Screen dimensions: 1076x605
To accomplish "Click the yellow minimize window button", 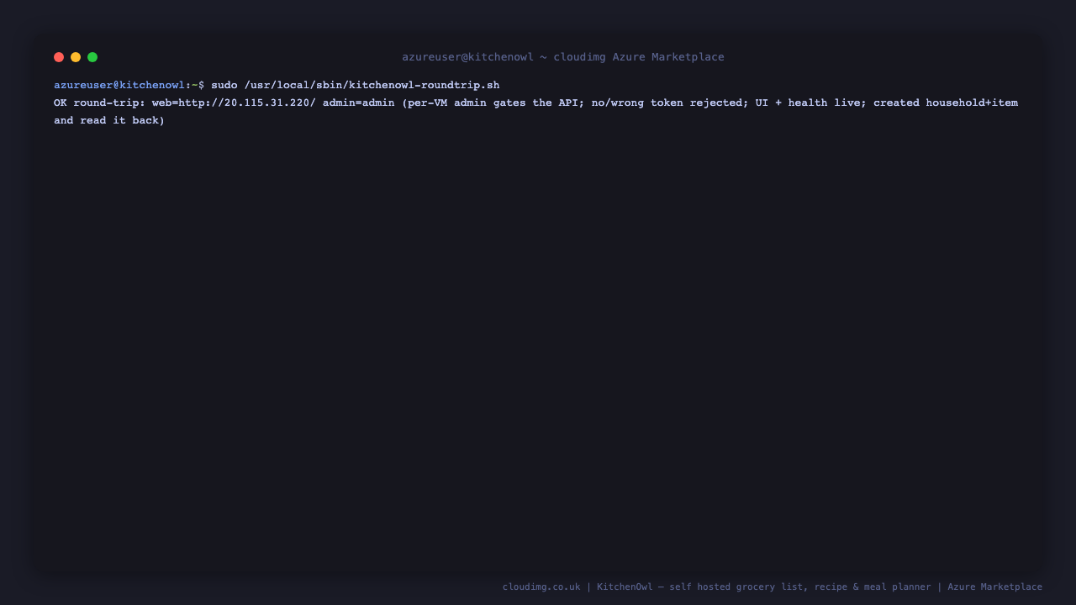I will tap(76, 57).
